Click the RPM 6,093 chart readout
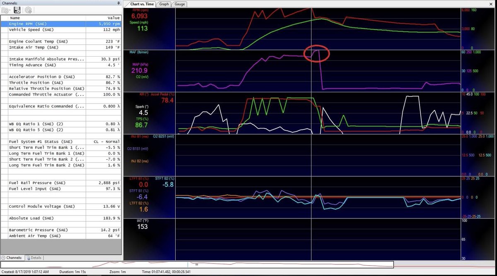497x276 pixels. coord(140,16)
